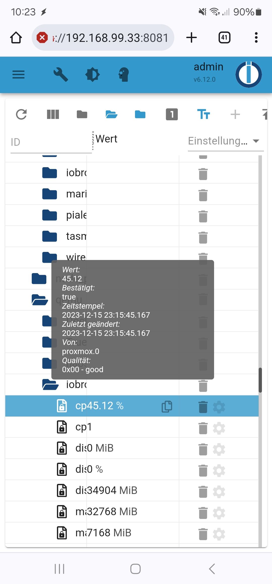Screen dimensions: 272x584
Task: Open the hamburger navigation menu
Action: [18, 75]
